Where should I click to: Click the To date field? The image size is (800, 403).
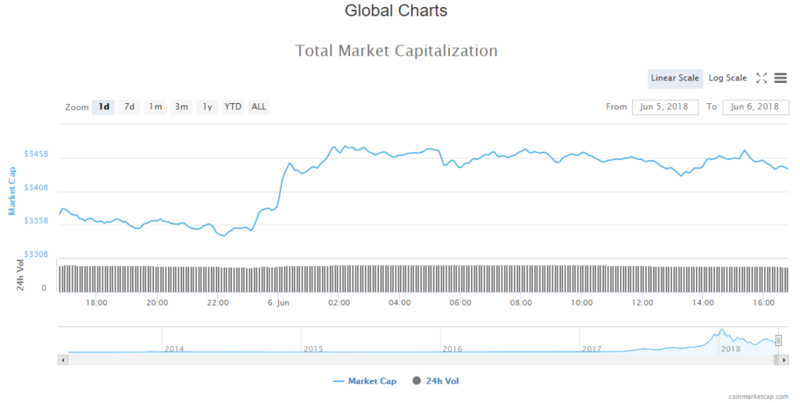coord(755,107)
